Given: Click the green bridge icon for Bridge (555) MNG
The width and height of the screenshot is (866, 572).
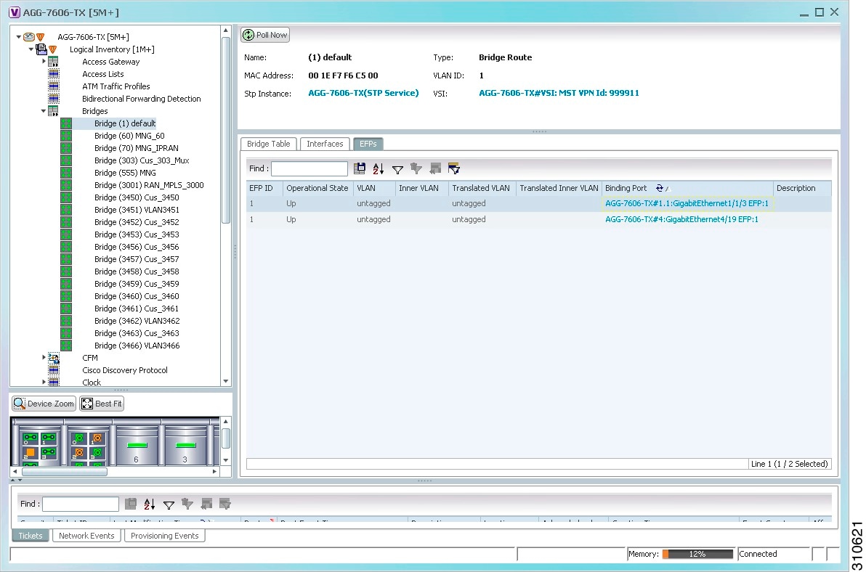Looking at the screenshot, I should [x=66, y=173].
